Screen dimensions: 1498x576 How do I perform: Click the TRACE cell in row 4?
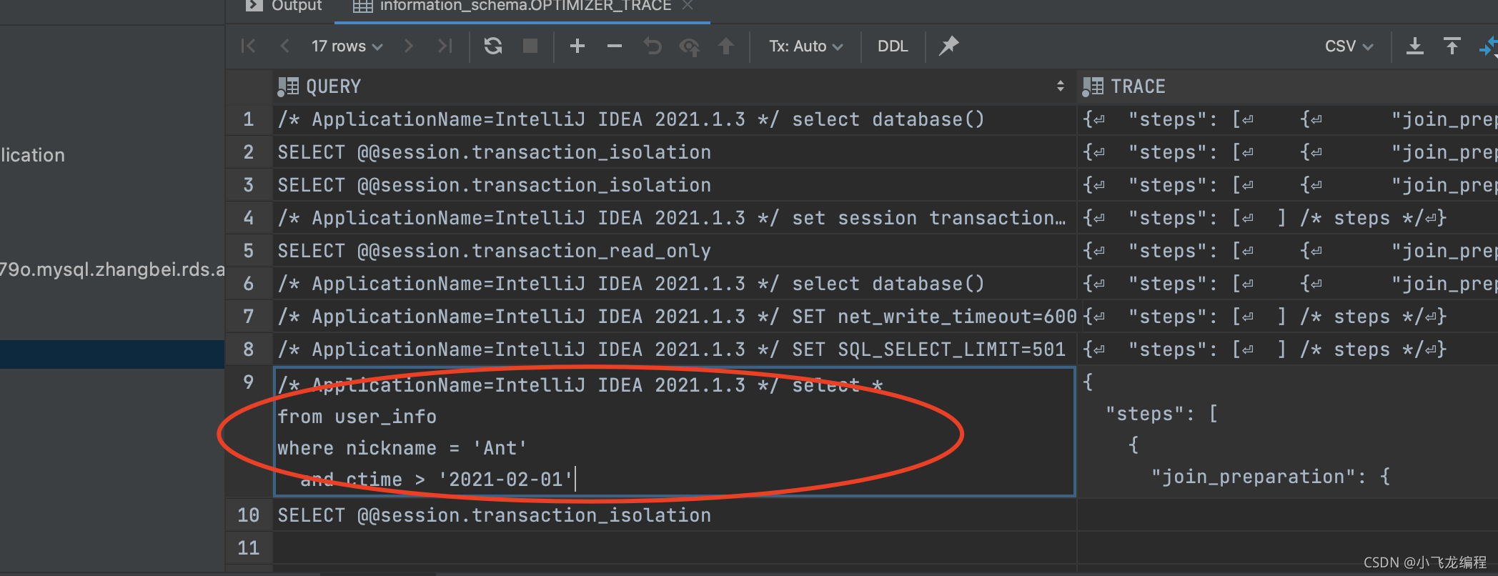[x=1287, y=218]
